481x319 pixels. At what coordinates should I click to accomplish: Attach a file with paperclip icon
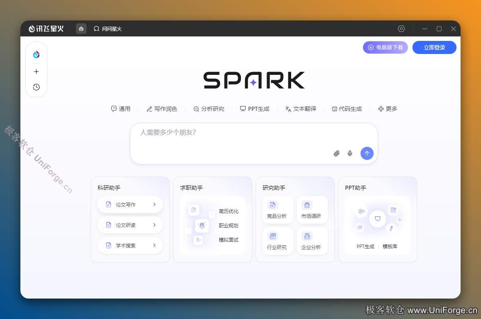[336, 153]
